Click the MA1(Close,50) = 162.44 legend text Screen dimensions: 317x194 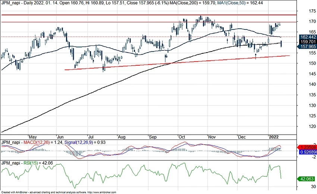click(x=240, y=3)
